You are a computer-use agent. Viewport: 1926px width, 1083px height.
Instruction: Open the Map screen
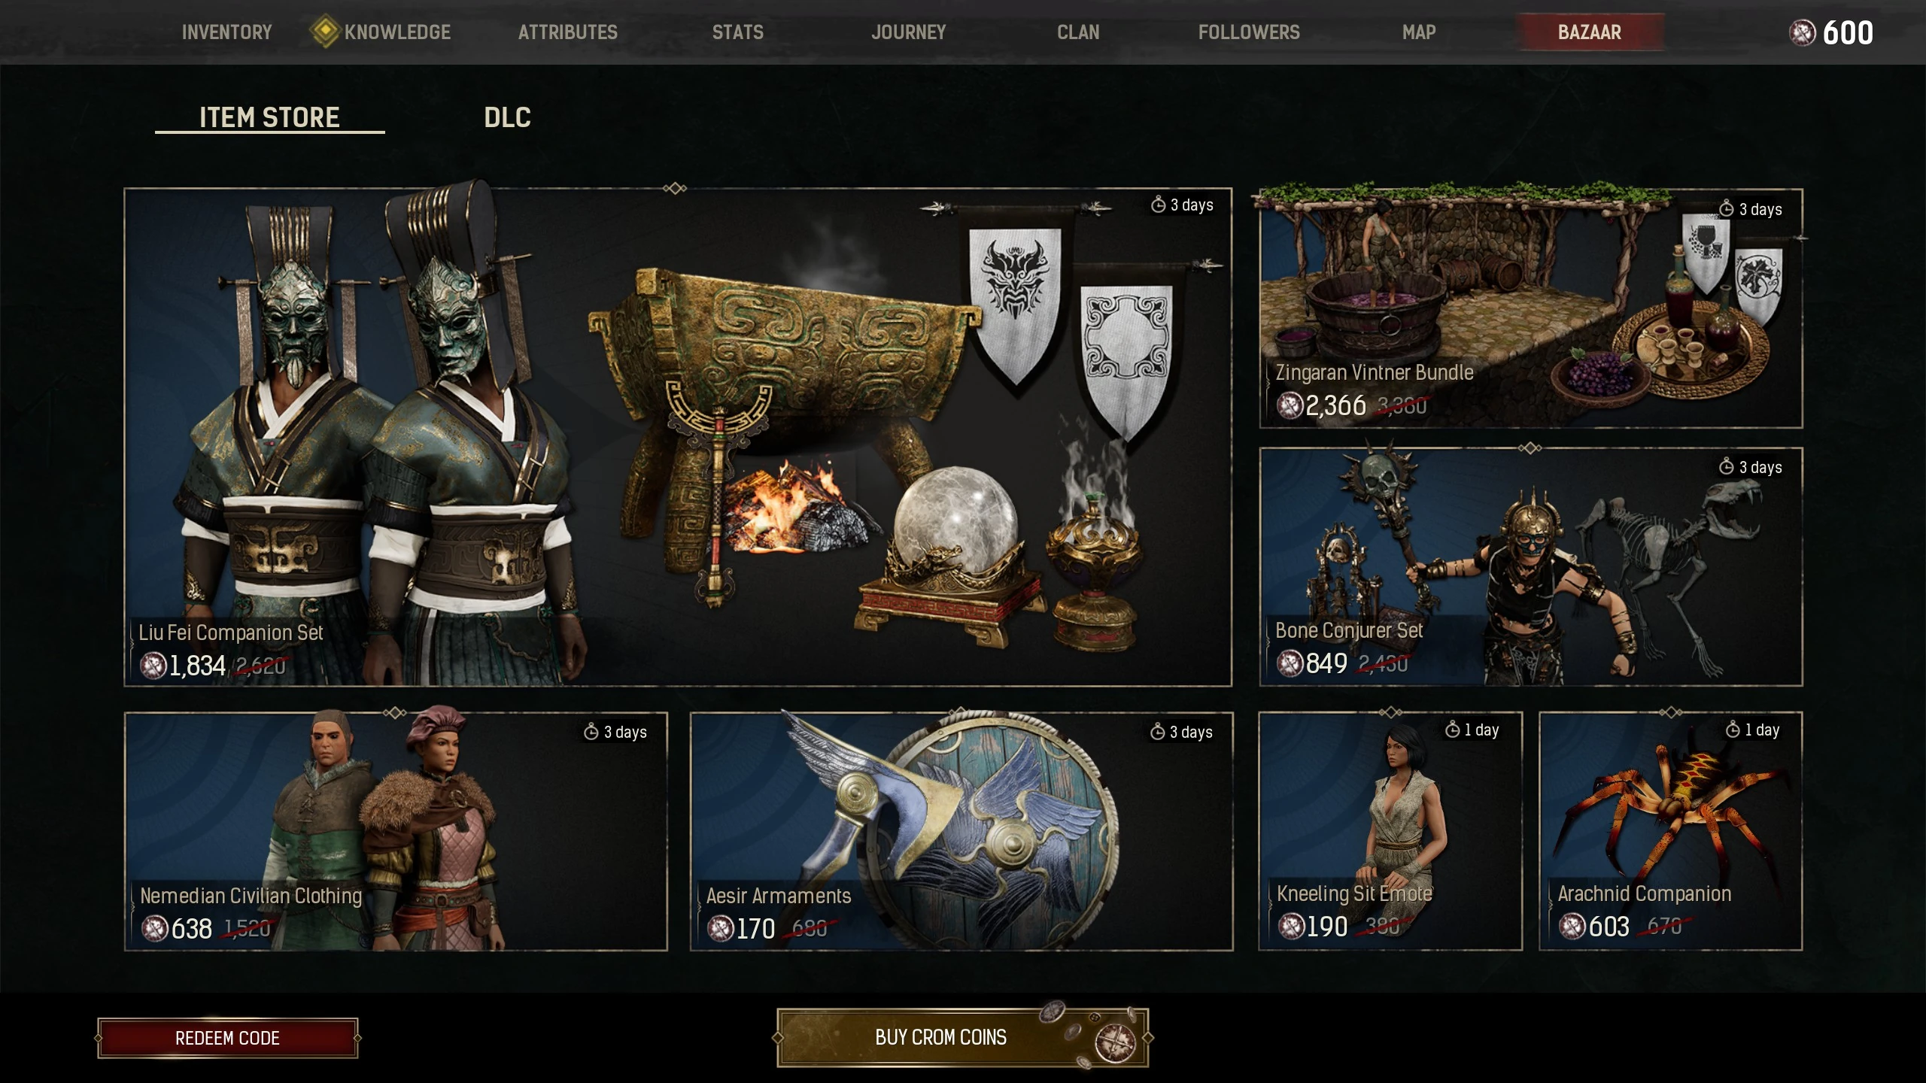point(1419,32)
